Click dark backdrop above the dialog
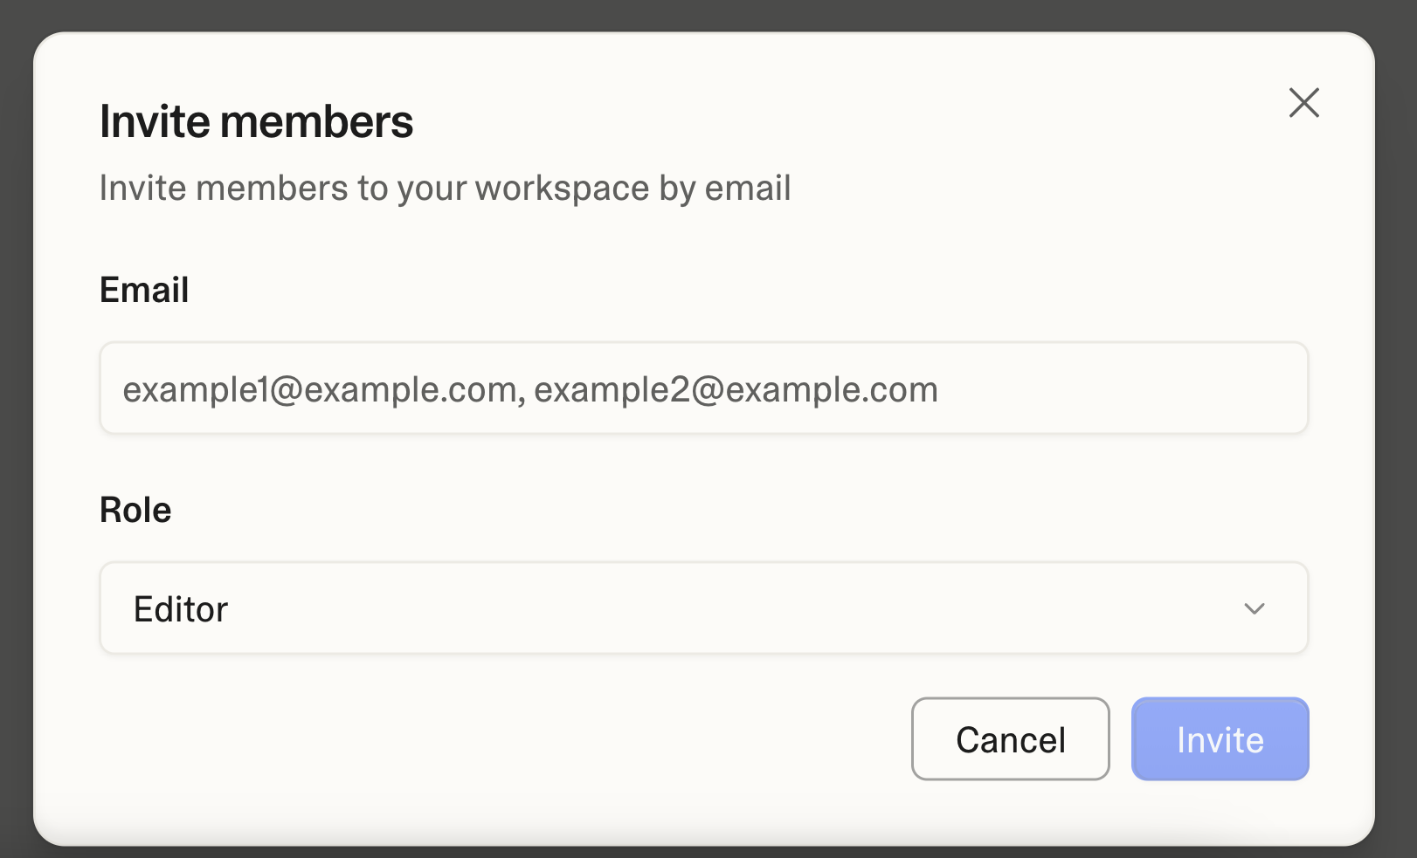This screenshot has height=858, width=1417. 699,14
